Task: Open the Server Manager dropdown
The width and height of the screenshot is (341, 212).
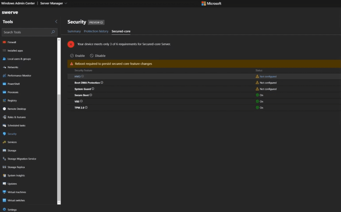Action: (54, 3)
